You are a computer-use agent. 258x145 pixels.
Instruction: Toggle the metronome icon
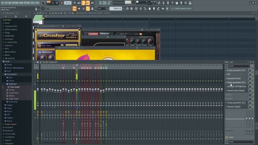click(x=75, y=3)
